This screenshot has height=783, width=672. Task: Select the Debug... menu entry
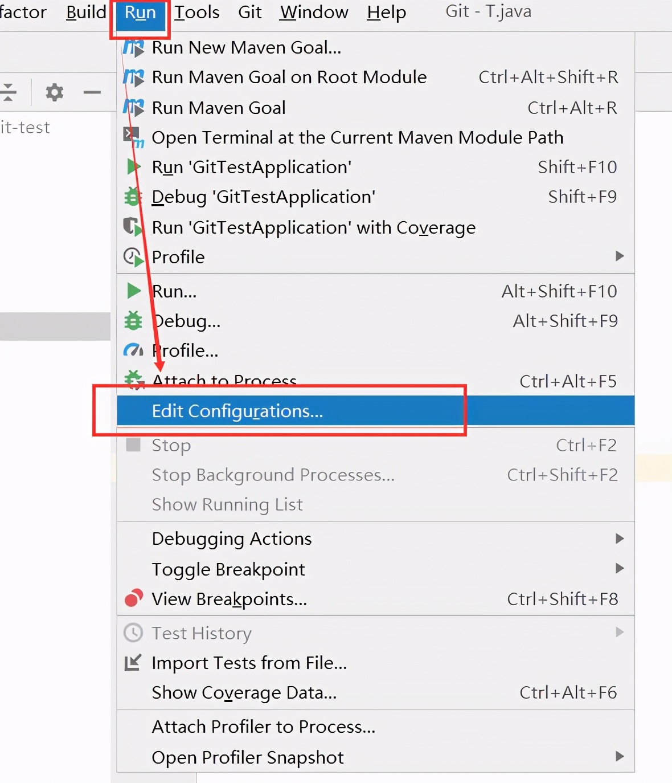(376, 321)
